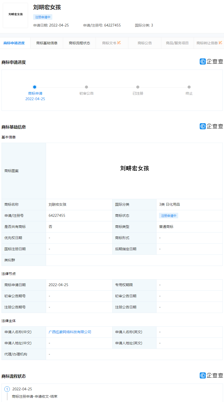Click the 法律主体 subsection heading

pos(9,321)
